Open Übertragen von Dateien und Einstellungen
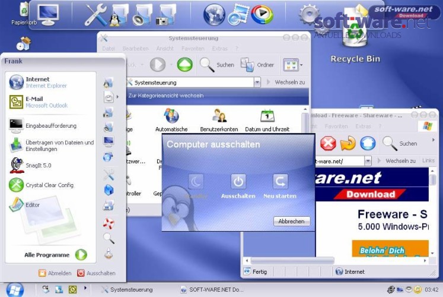The width and height of the screenshot is (443, 297). 51,146
